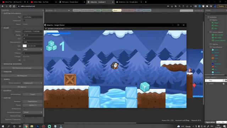Click the object name input field
This screenshot has height=128, width=227.
tap(33, 17)
